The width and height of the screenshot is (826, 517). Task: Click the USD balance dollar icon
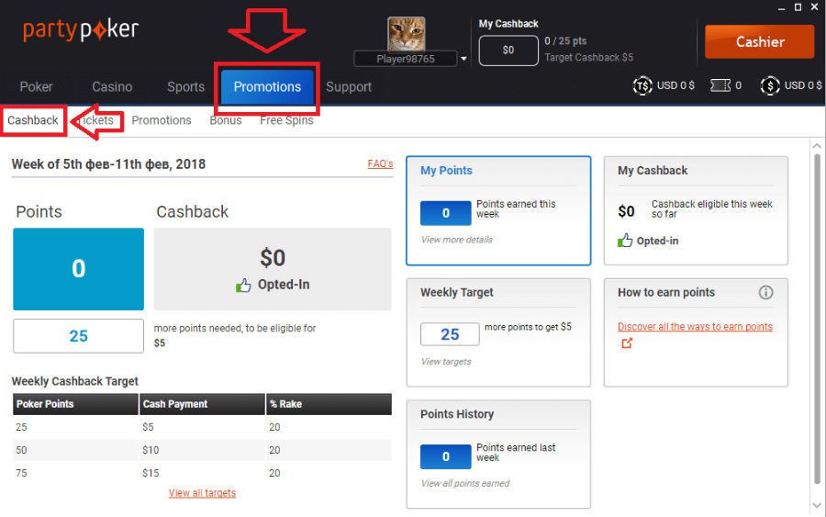pyautogui.click(x=769, y=85)
